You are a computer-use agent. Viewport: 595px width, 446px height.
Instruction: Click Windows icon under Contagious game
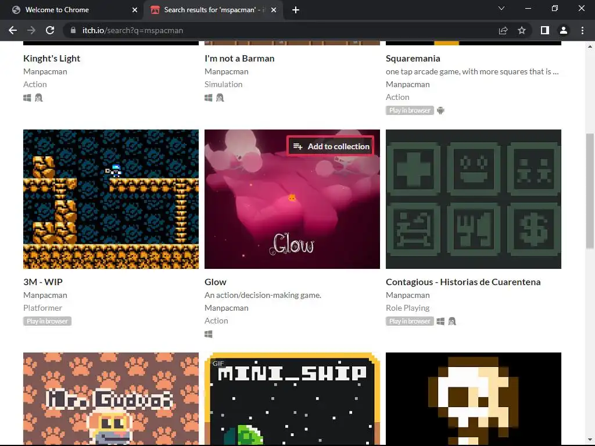[440, 321]
